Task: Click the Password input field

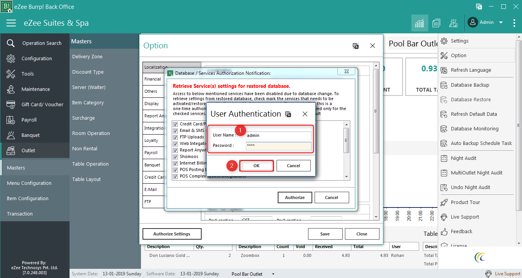Action: pos(278,146)
